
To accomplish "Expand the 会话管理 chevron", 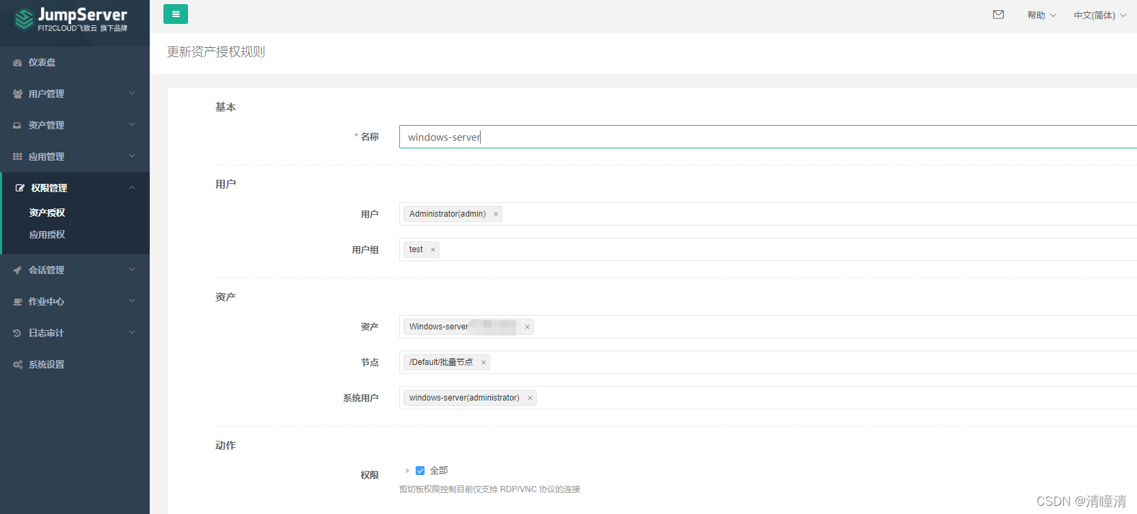I will click(x=132, y=269).
